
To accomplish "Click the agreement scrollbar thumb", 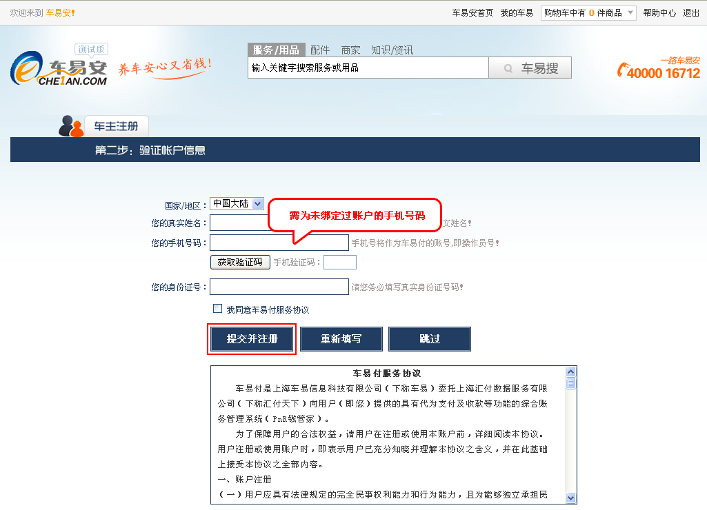I will click(x=571, y=383).
